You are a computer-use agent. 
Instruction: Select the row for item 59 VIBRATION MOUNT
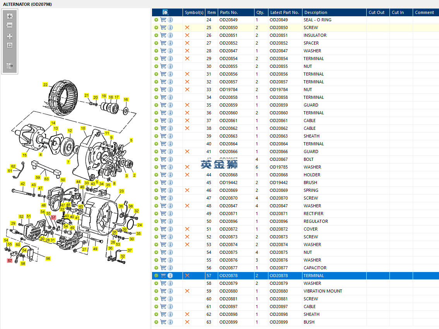[323, 291]
